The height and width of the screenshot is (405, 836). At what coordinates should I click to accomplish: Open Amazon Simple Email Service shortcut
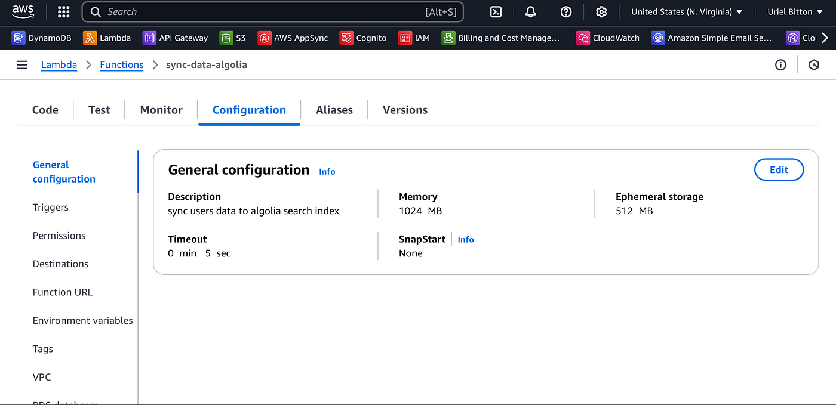pyautogui.click(x=712, y=38)
